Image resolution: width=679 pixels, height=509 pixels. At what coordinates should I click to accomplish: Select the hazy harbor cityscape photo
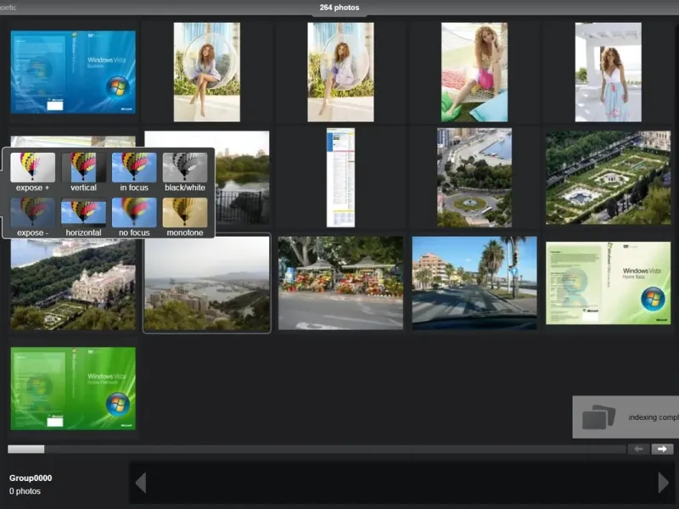point(207,283)
